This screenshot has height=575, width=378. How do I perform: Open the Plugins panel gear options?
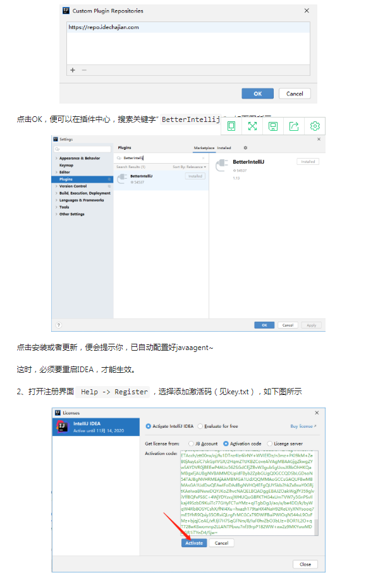click(245, 148)
